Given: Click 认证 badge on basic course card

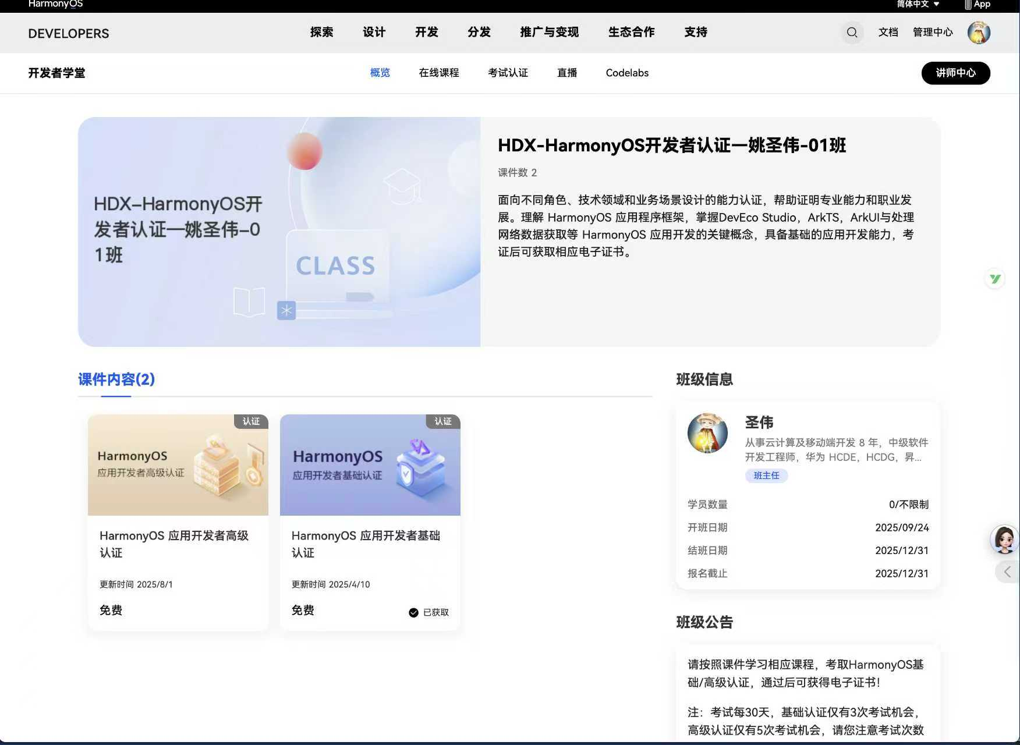Looking at the screenshot, I should click(443, 421).
